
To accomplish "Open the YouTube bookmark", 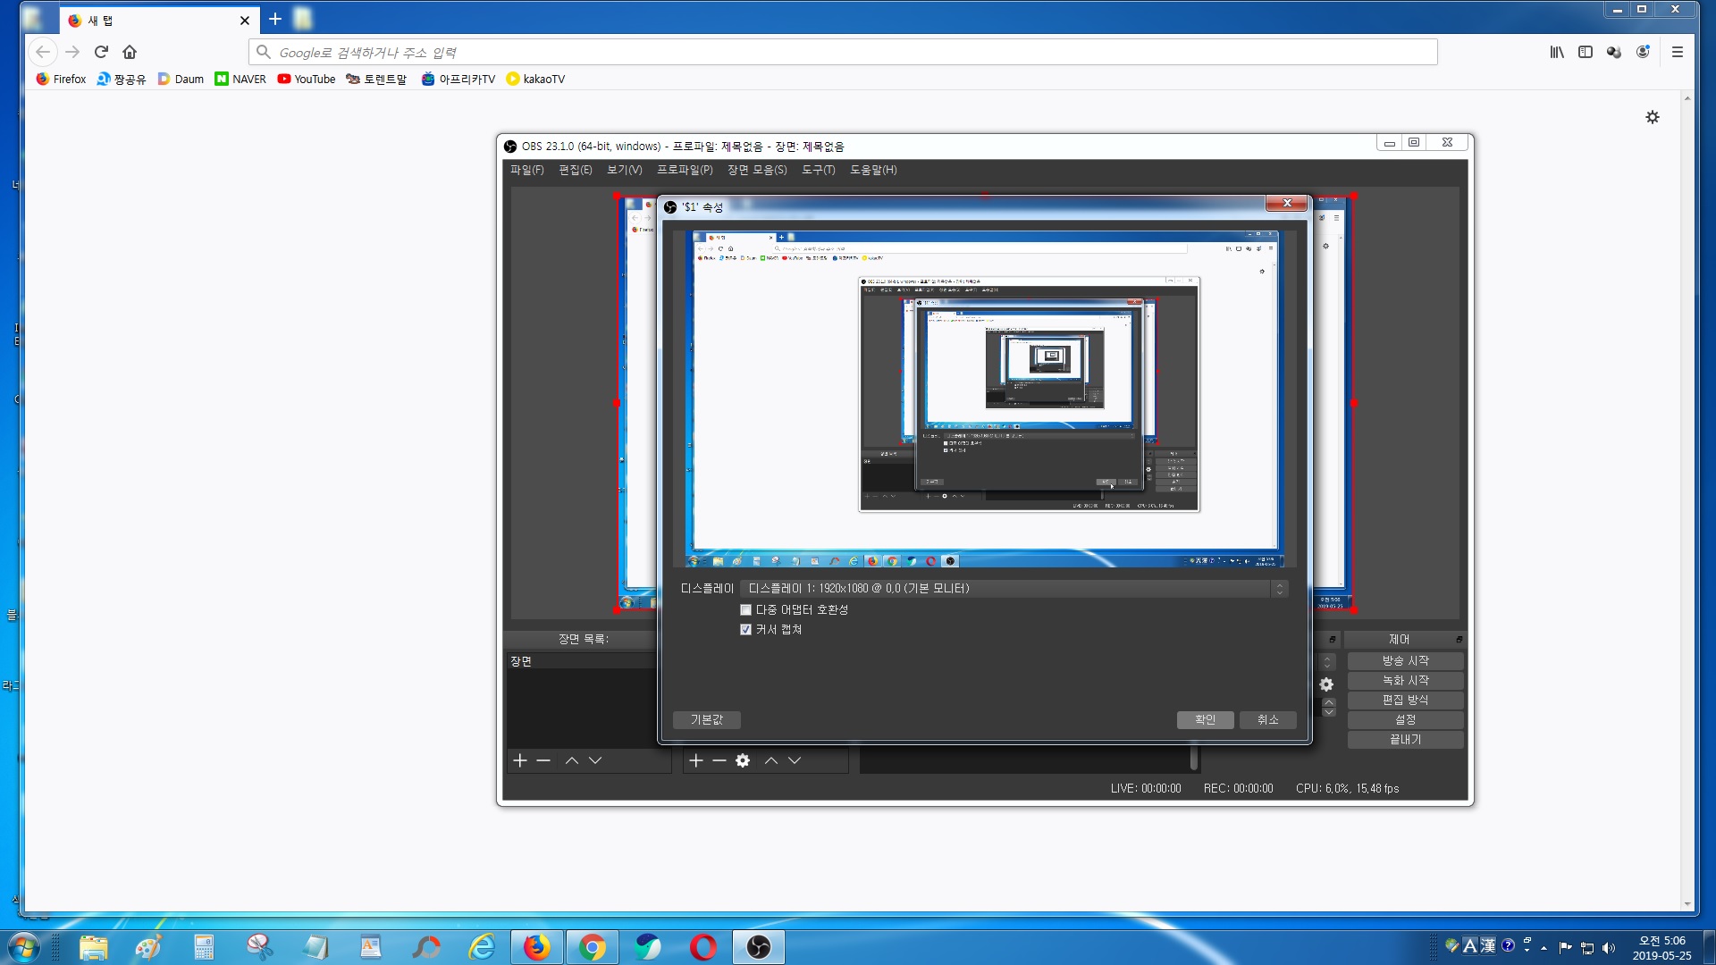I will (307, 79).
